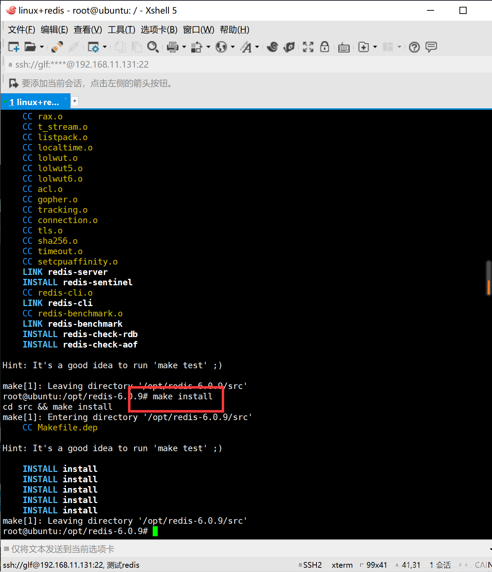
Task: Click the add current session arrow icon
Action: click(x=14, y=84)
